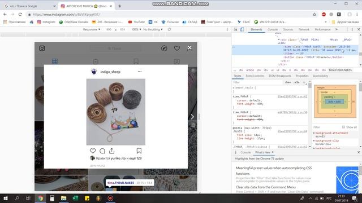362x203 pixels.
Task: Like the post with the heart icon
Action: coord(93,151)
